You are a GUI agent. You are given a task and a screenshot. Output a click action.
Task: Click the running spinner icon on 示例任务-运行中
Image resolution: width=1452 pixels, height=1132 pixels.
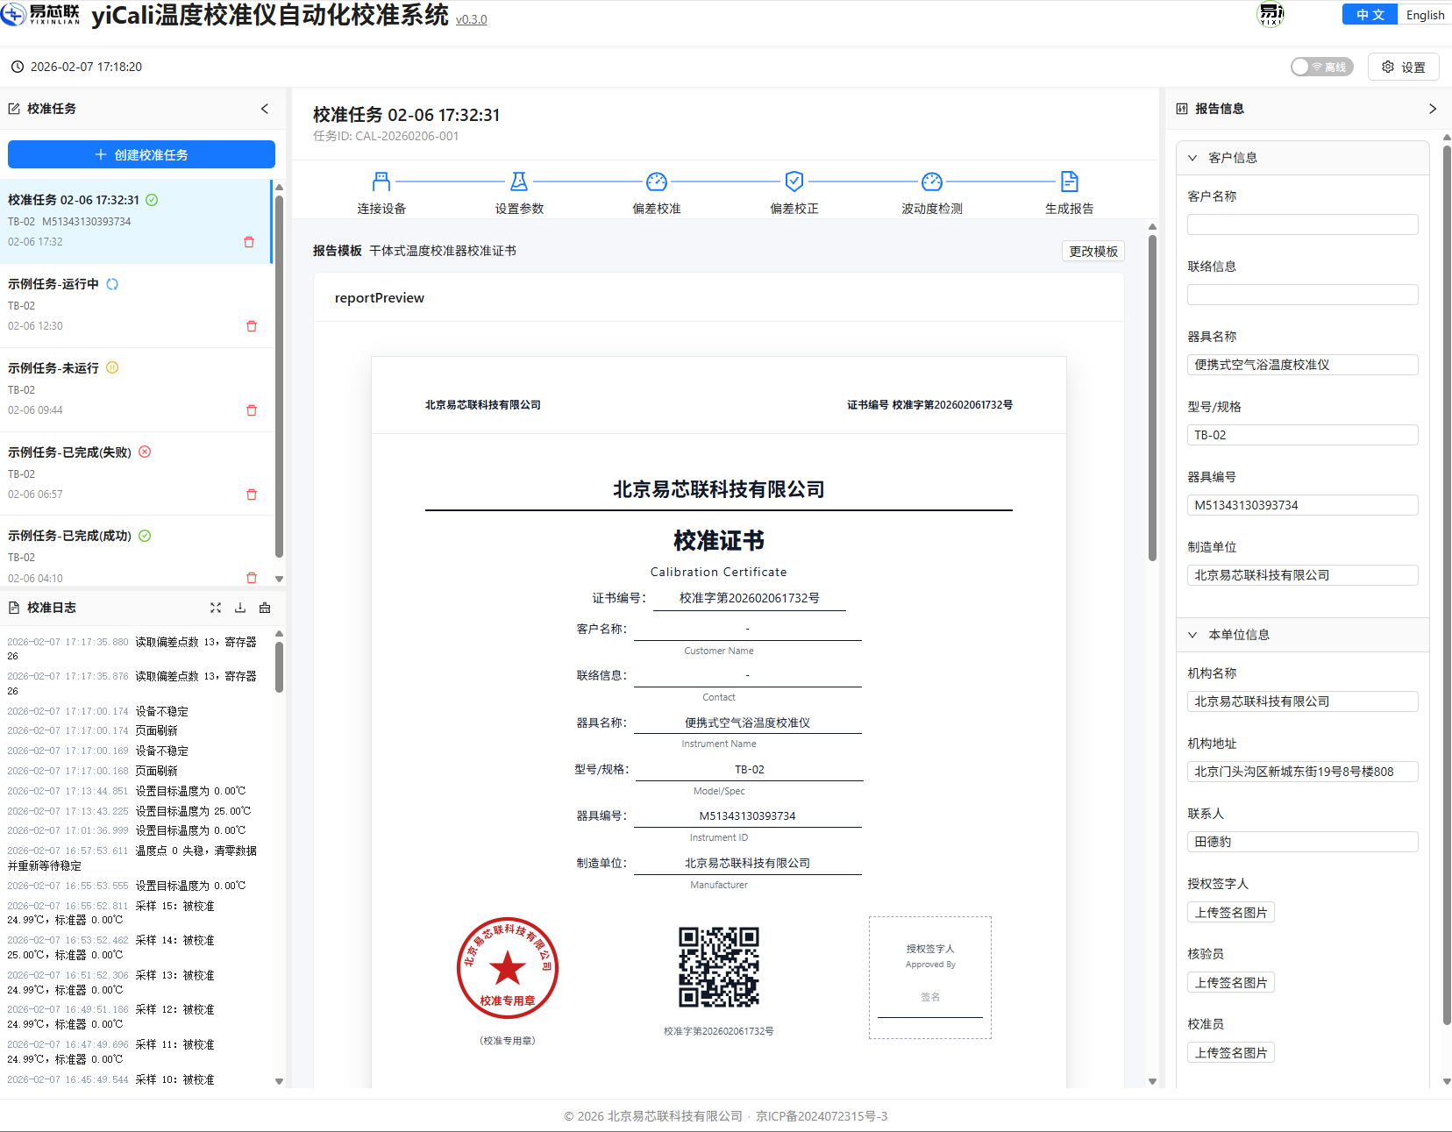click(112, 284)
